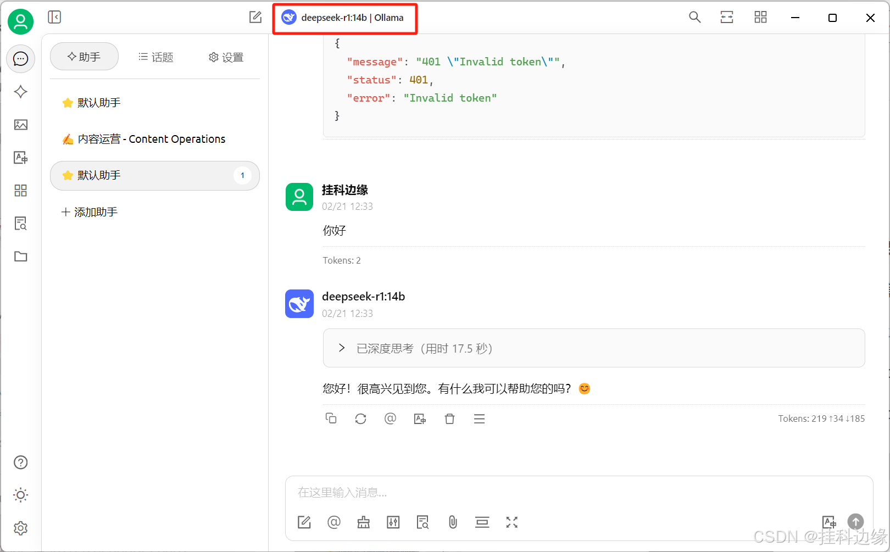Switch to the 设置 tab
890x552 pixels.
pyautogui.click(x=226, y=57)
